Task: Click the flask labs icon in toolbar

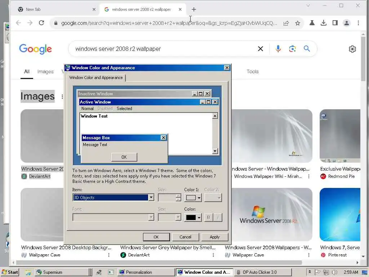Action: click(312, 23)
